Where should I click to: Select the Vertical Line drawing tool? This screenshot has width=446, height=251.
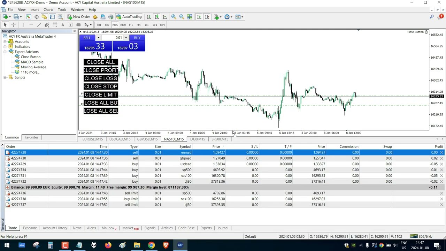[x=23, y=25]
